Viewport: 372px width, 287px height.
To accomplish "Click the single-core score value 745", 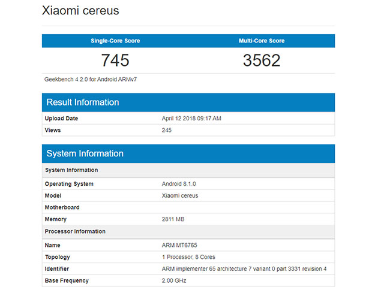I will tap(115, 60).
